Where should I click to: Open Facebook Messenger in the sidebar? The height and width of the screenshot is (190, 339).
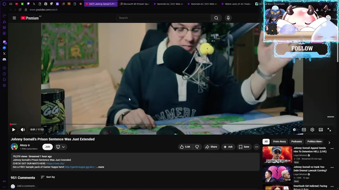point(4,48)
